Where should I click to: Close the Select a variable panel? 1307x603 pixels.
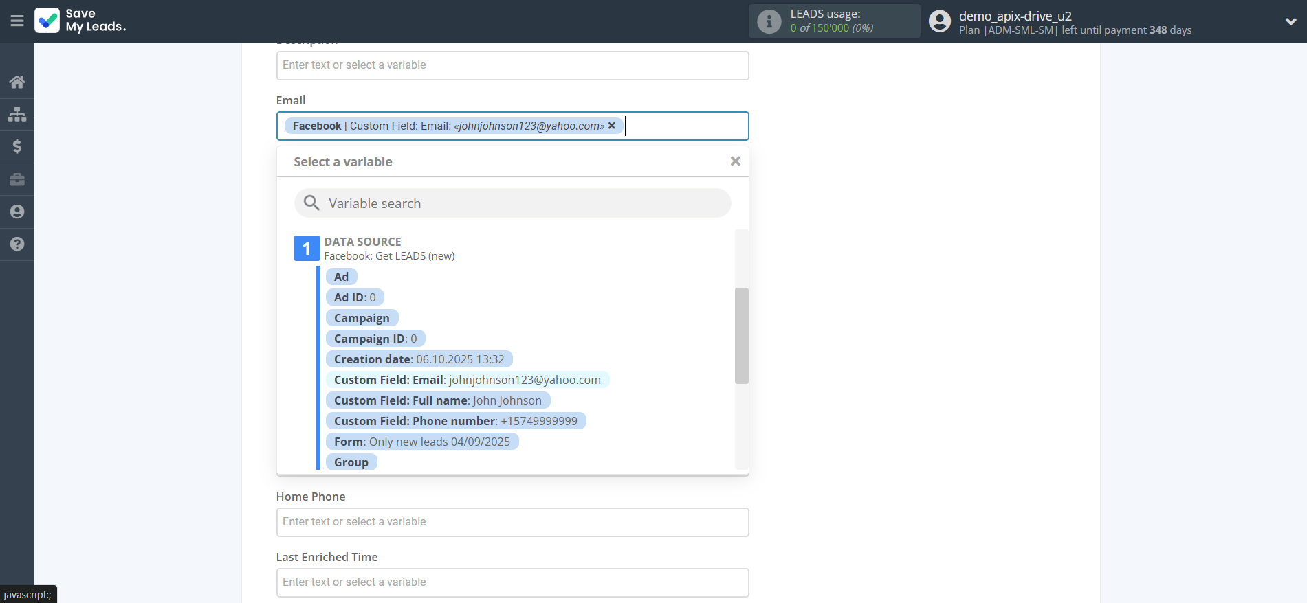(735, 161)
